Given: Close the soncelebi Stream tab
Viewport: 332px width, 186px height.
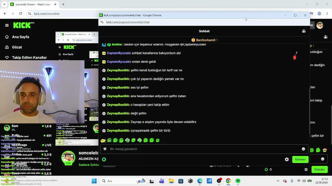Looking at the screenshot, I should (55, 4).
